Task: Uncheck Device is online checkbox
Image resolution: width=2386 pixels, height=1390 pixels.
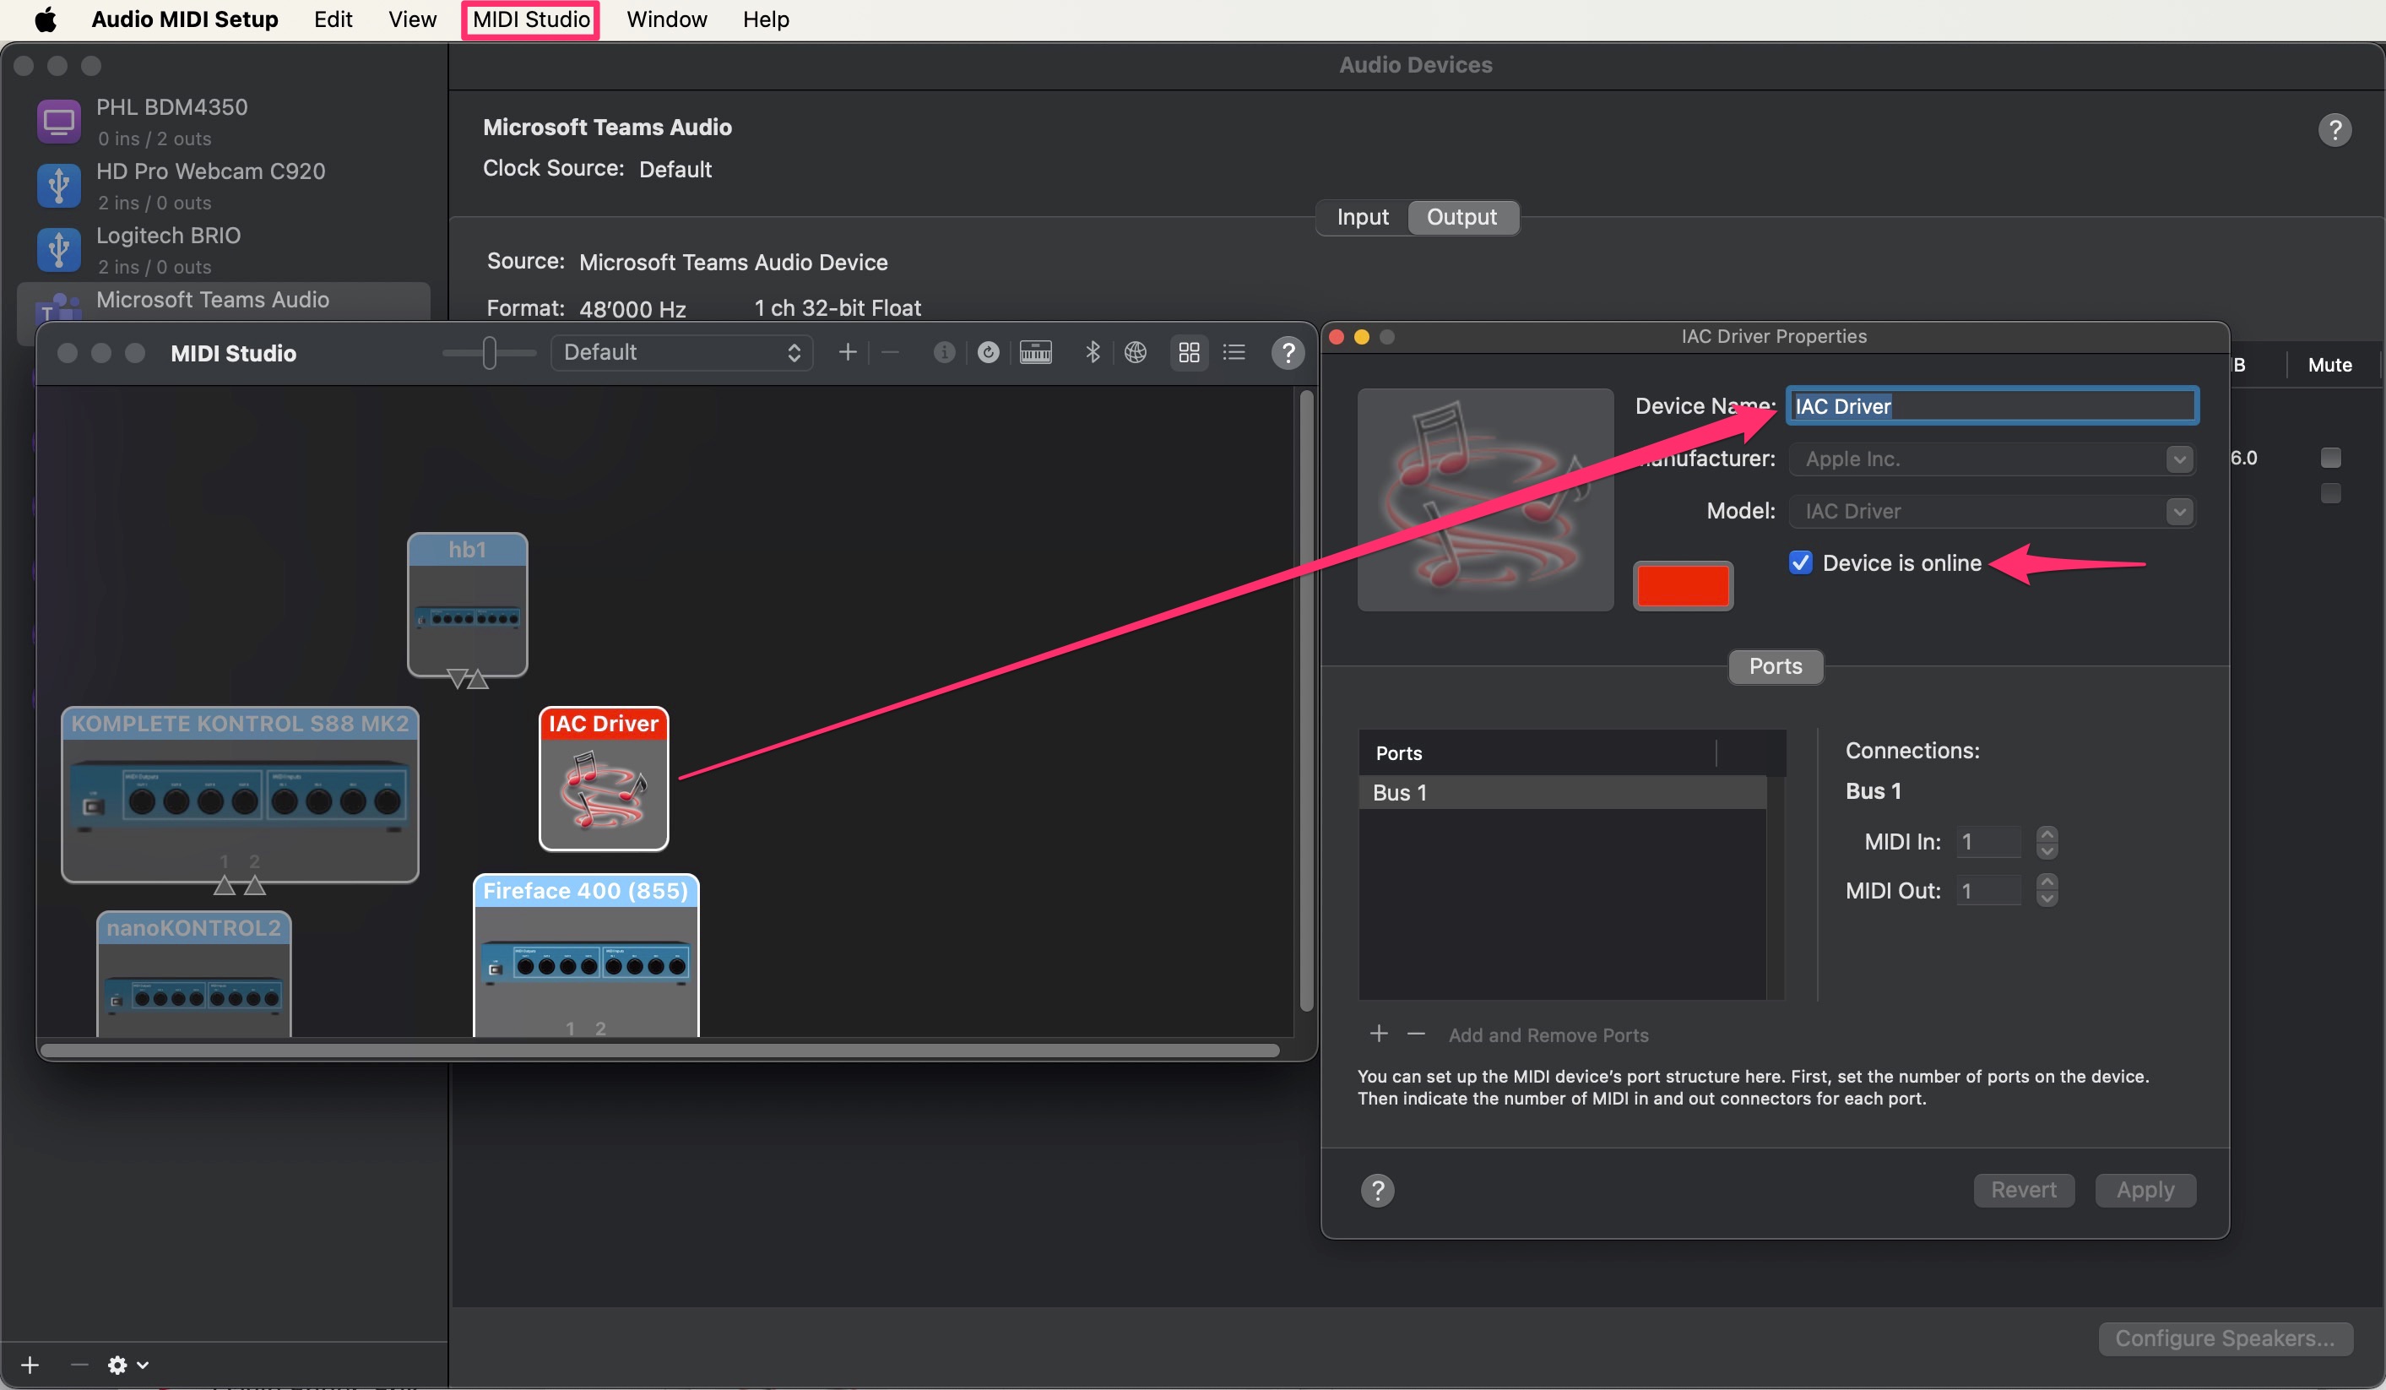Action: click(x=1800, y=562)
